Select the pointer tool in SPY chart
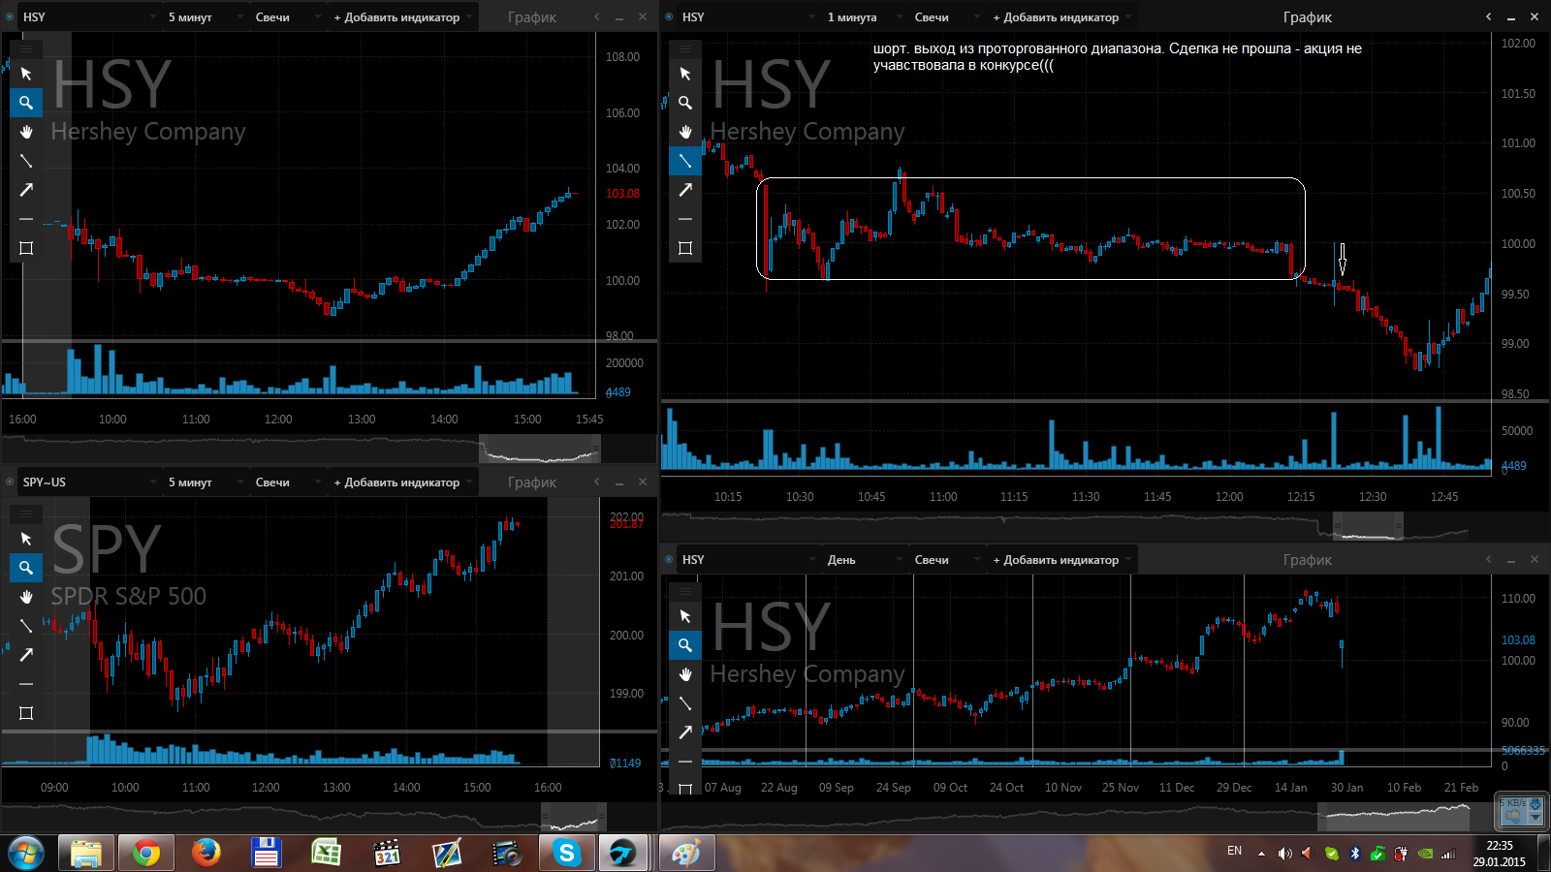1551x872 pixels. [x=26, y=539]
